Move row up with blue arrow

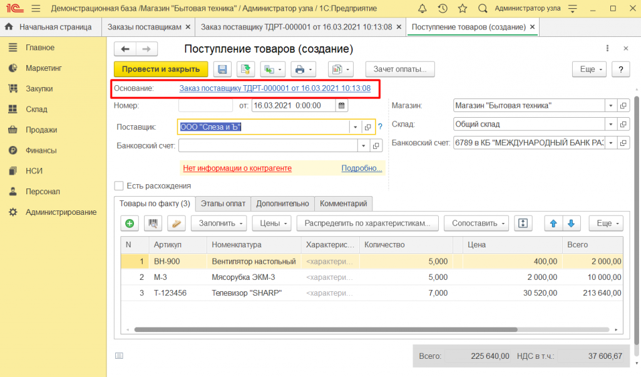(553, 223)
